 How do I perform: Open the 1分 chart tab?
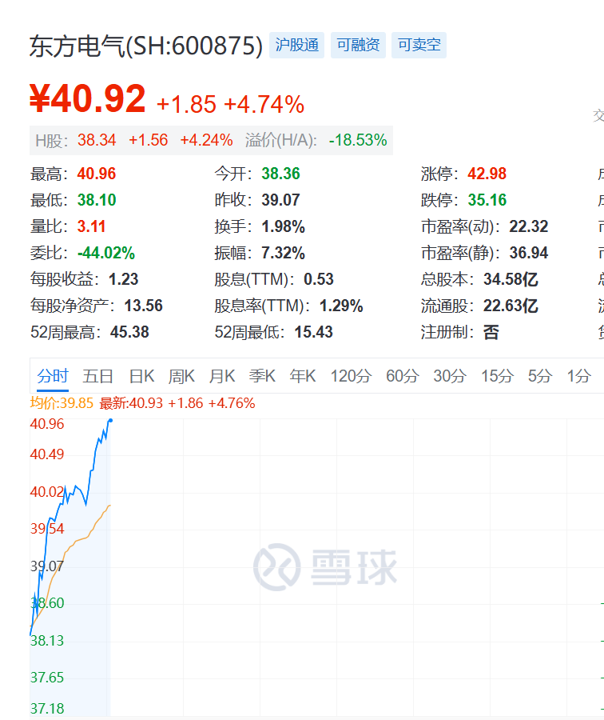[578, 376]
